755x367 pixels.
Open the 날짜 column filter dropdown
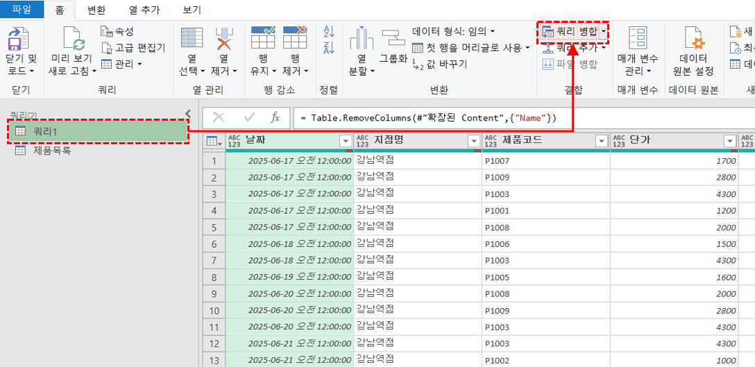coord(346,141)
